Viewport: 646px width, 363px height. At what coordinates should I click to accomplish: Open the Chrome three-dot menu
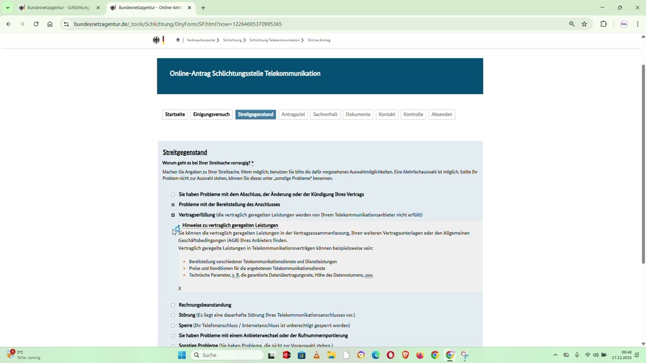[x=638, y=24]
